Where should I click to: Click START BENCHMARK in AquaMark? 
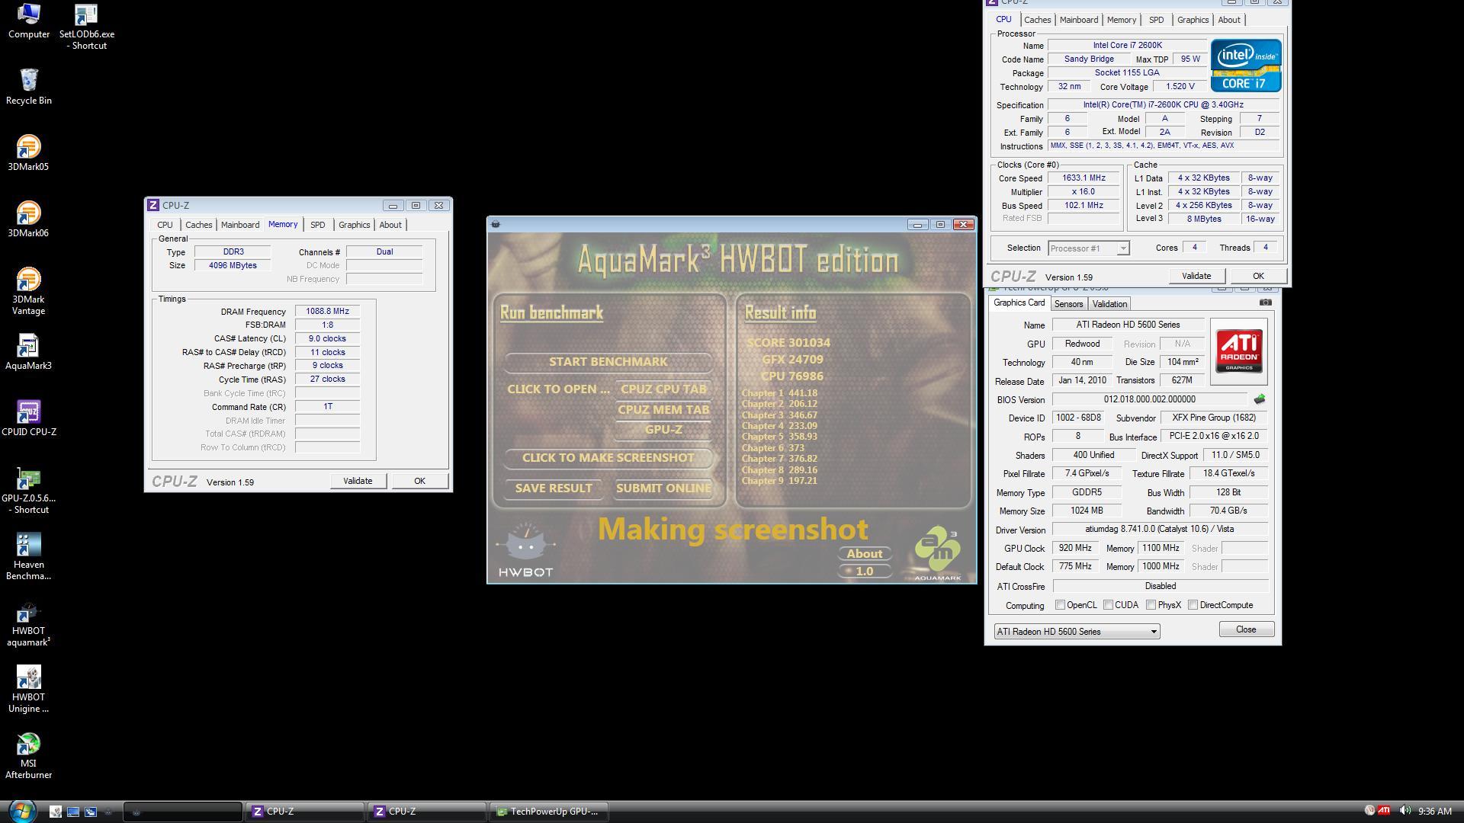pyautogui.click(x=608, y=362)
